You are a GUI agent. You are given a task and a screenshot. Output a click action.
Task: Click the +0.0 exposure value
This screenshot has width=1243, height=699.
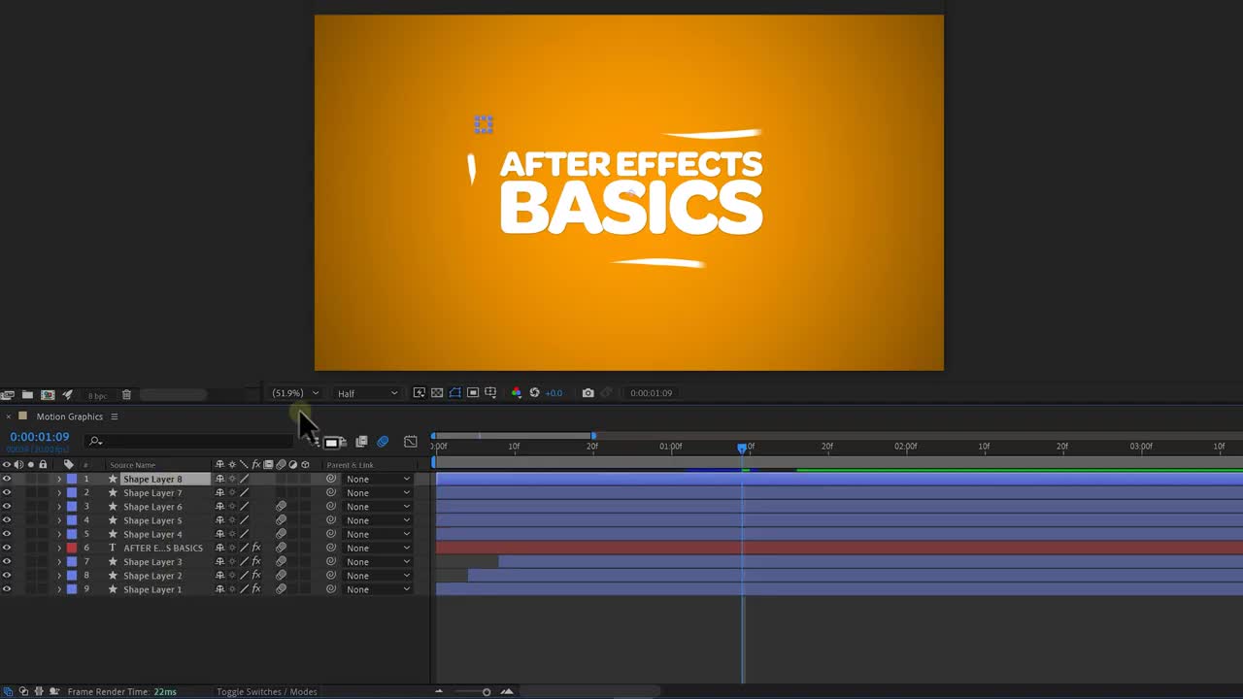[x=554, y=393]
